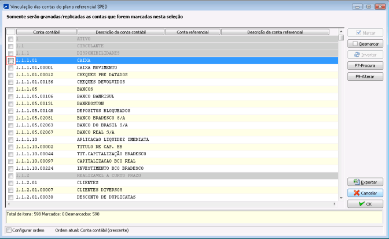Select row REALIZAVEL A CURTO PRAZO
This screenshot has height=239, width=389.
[x=177, y=175]
